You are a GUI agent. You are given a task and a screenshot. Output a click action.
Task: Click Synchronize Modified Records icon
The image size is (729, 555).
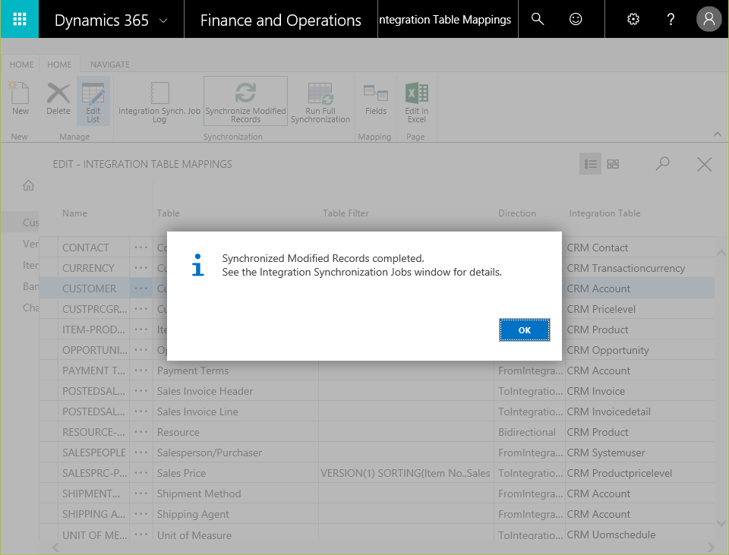pyautogui.click(x=245, y=101)
